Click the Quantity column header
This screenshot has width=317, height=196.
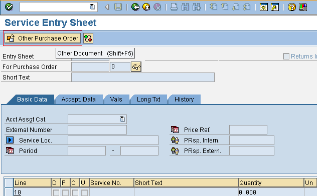pos(271,182)
